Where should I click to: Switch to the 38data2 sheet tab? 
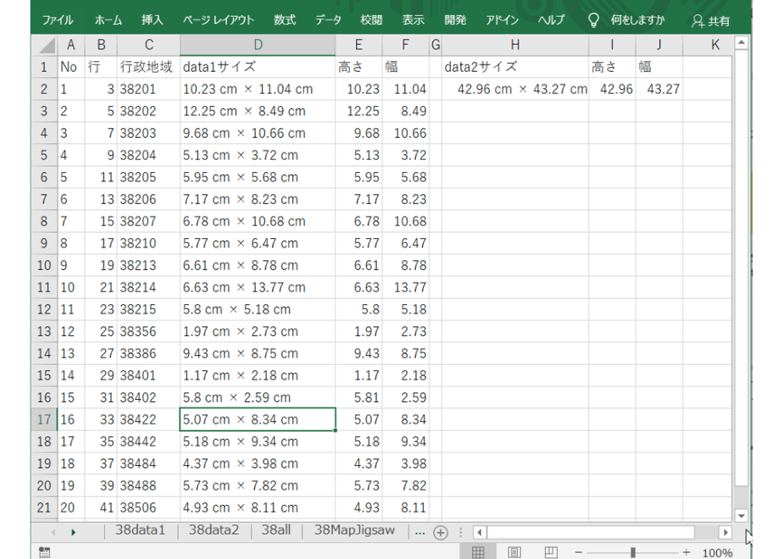pos(214,530)
